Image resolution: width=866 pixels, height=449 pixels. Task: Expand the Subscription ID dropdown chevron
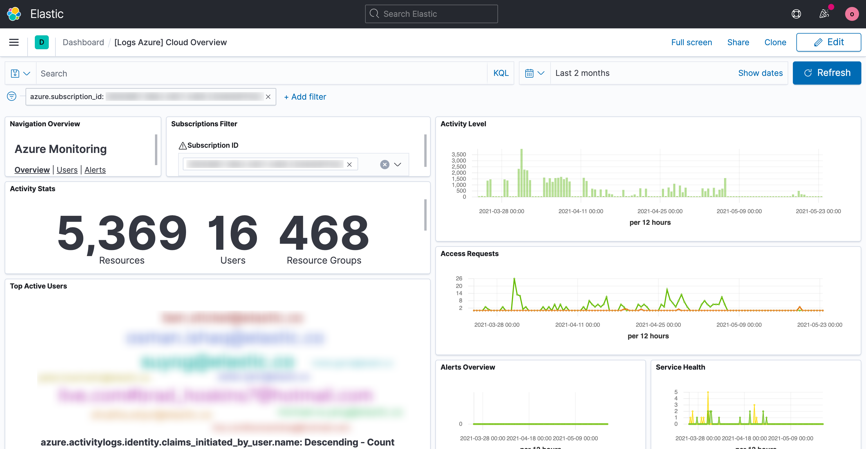397,165
